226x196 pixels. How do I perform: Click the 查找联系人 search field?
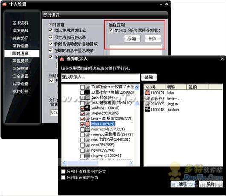pyautogui.click(x=101, y=77)
